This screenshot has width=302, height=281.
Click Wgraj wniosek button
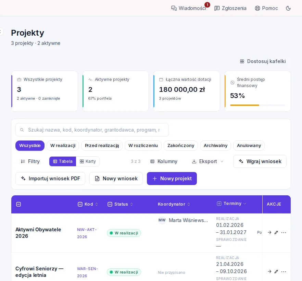click(260, 161)
